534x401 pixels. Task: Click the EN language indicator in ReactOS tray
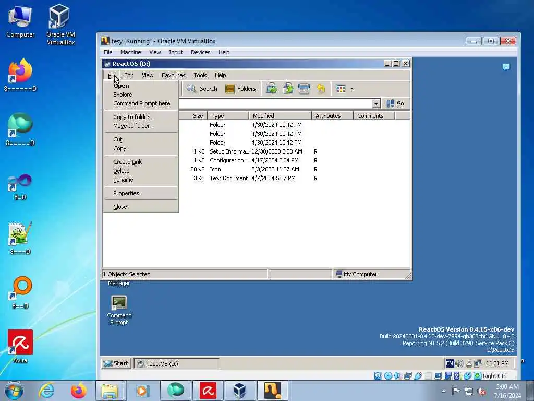point(449,363)
